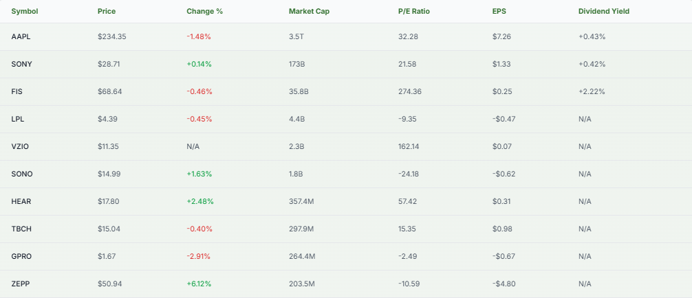
Task: Select AAPL's 3.5T market cap cell
Action: (x=296, y=36)
